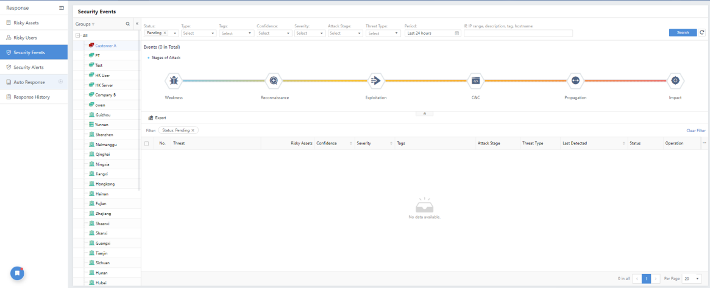Remove Pending tag from Status field

(x=165, y=33)
